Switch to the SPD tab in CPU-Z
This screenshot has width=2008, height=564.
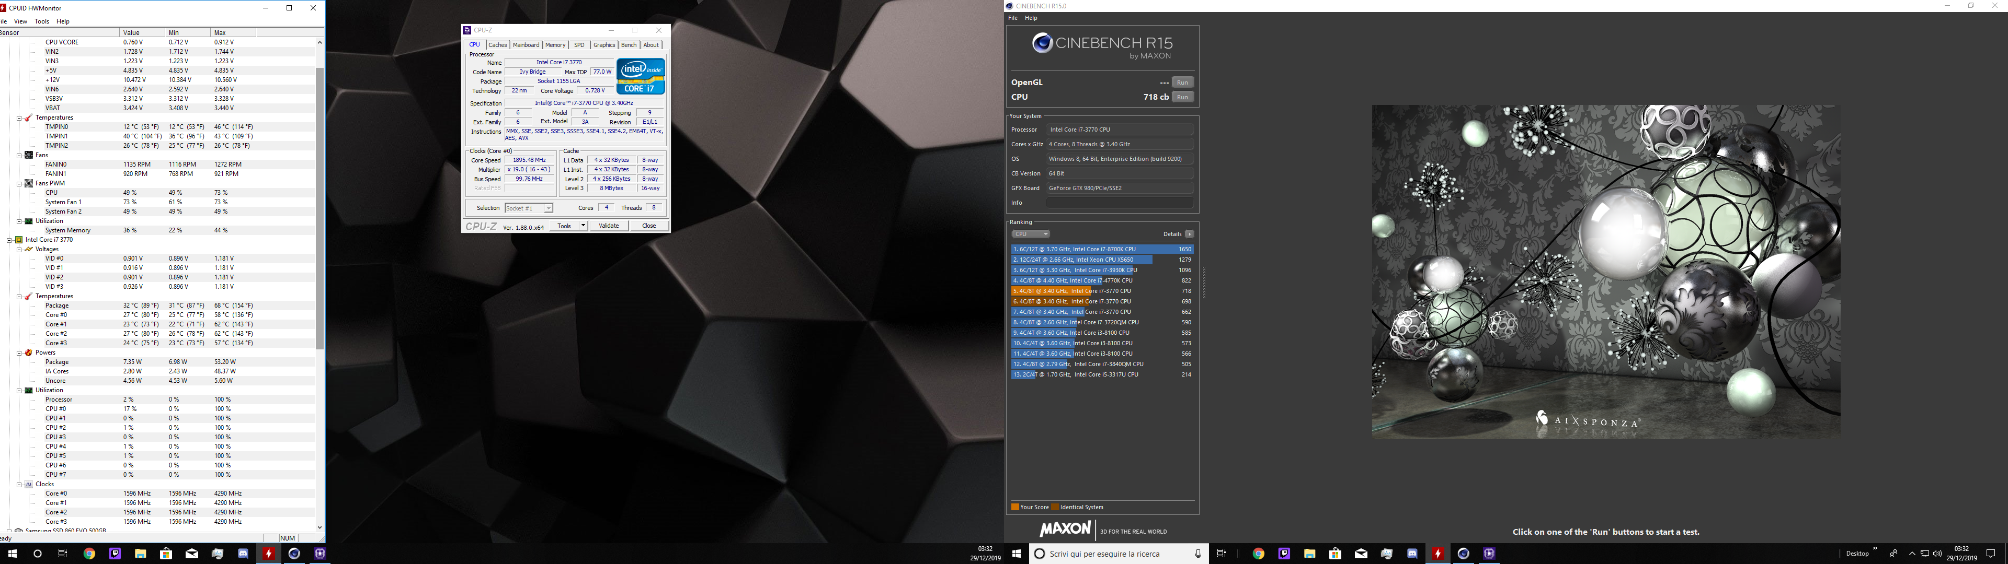[579, 45]
